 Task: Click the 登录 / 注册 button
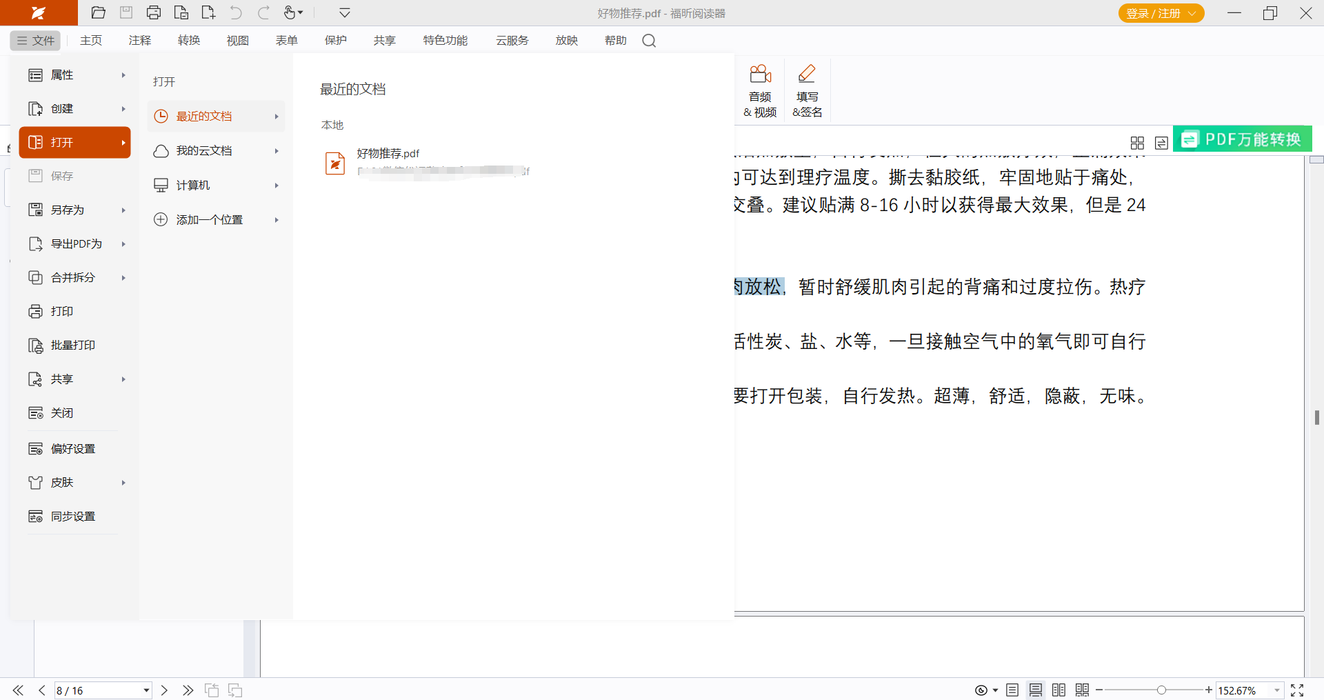click(1161, 13)
